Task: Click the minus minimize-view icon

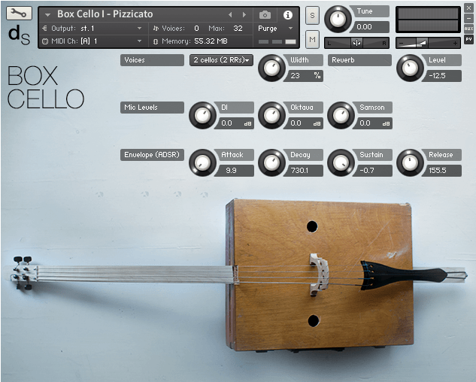Action: point(468,18)
